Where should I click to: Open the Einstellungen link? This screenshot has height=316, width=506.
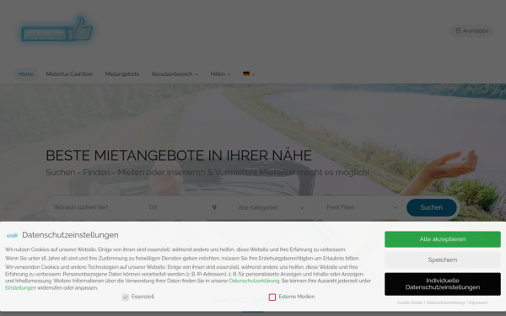[20, 288]
